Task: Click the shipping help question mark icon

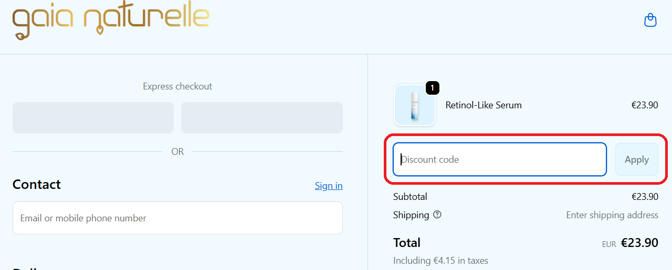Action: point(437,215)
